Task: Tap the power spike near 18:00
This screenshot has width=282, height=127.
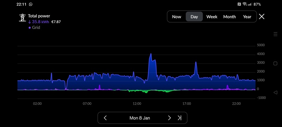Action: pos(196,62)
